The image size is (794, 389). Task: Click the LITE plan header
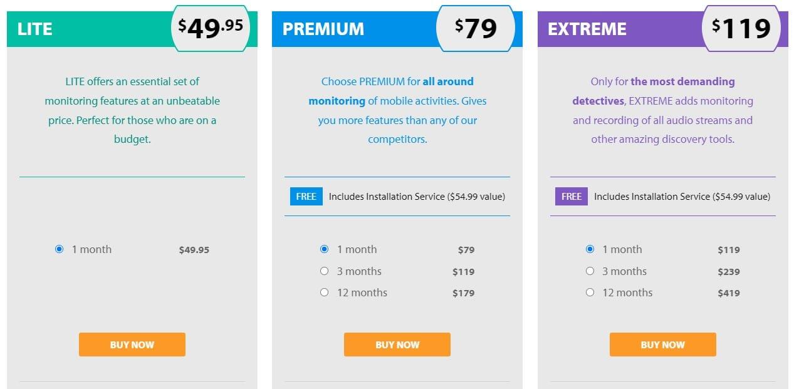click(x=36, y=28)
